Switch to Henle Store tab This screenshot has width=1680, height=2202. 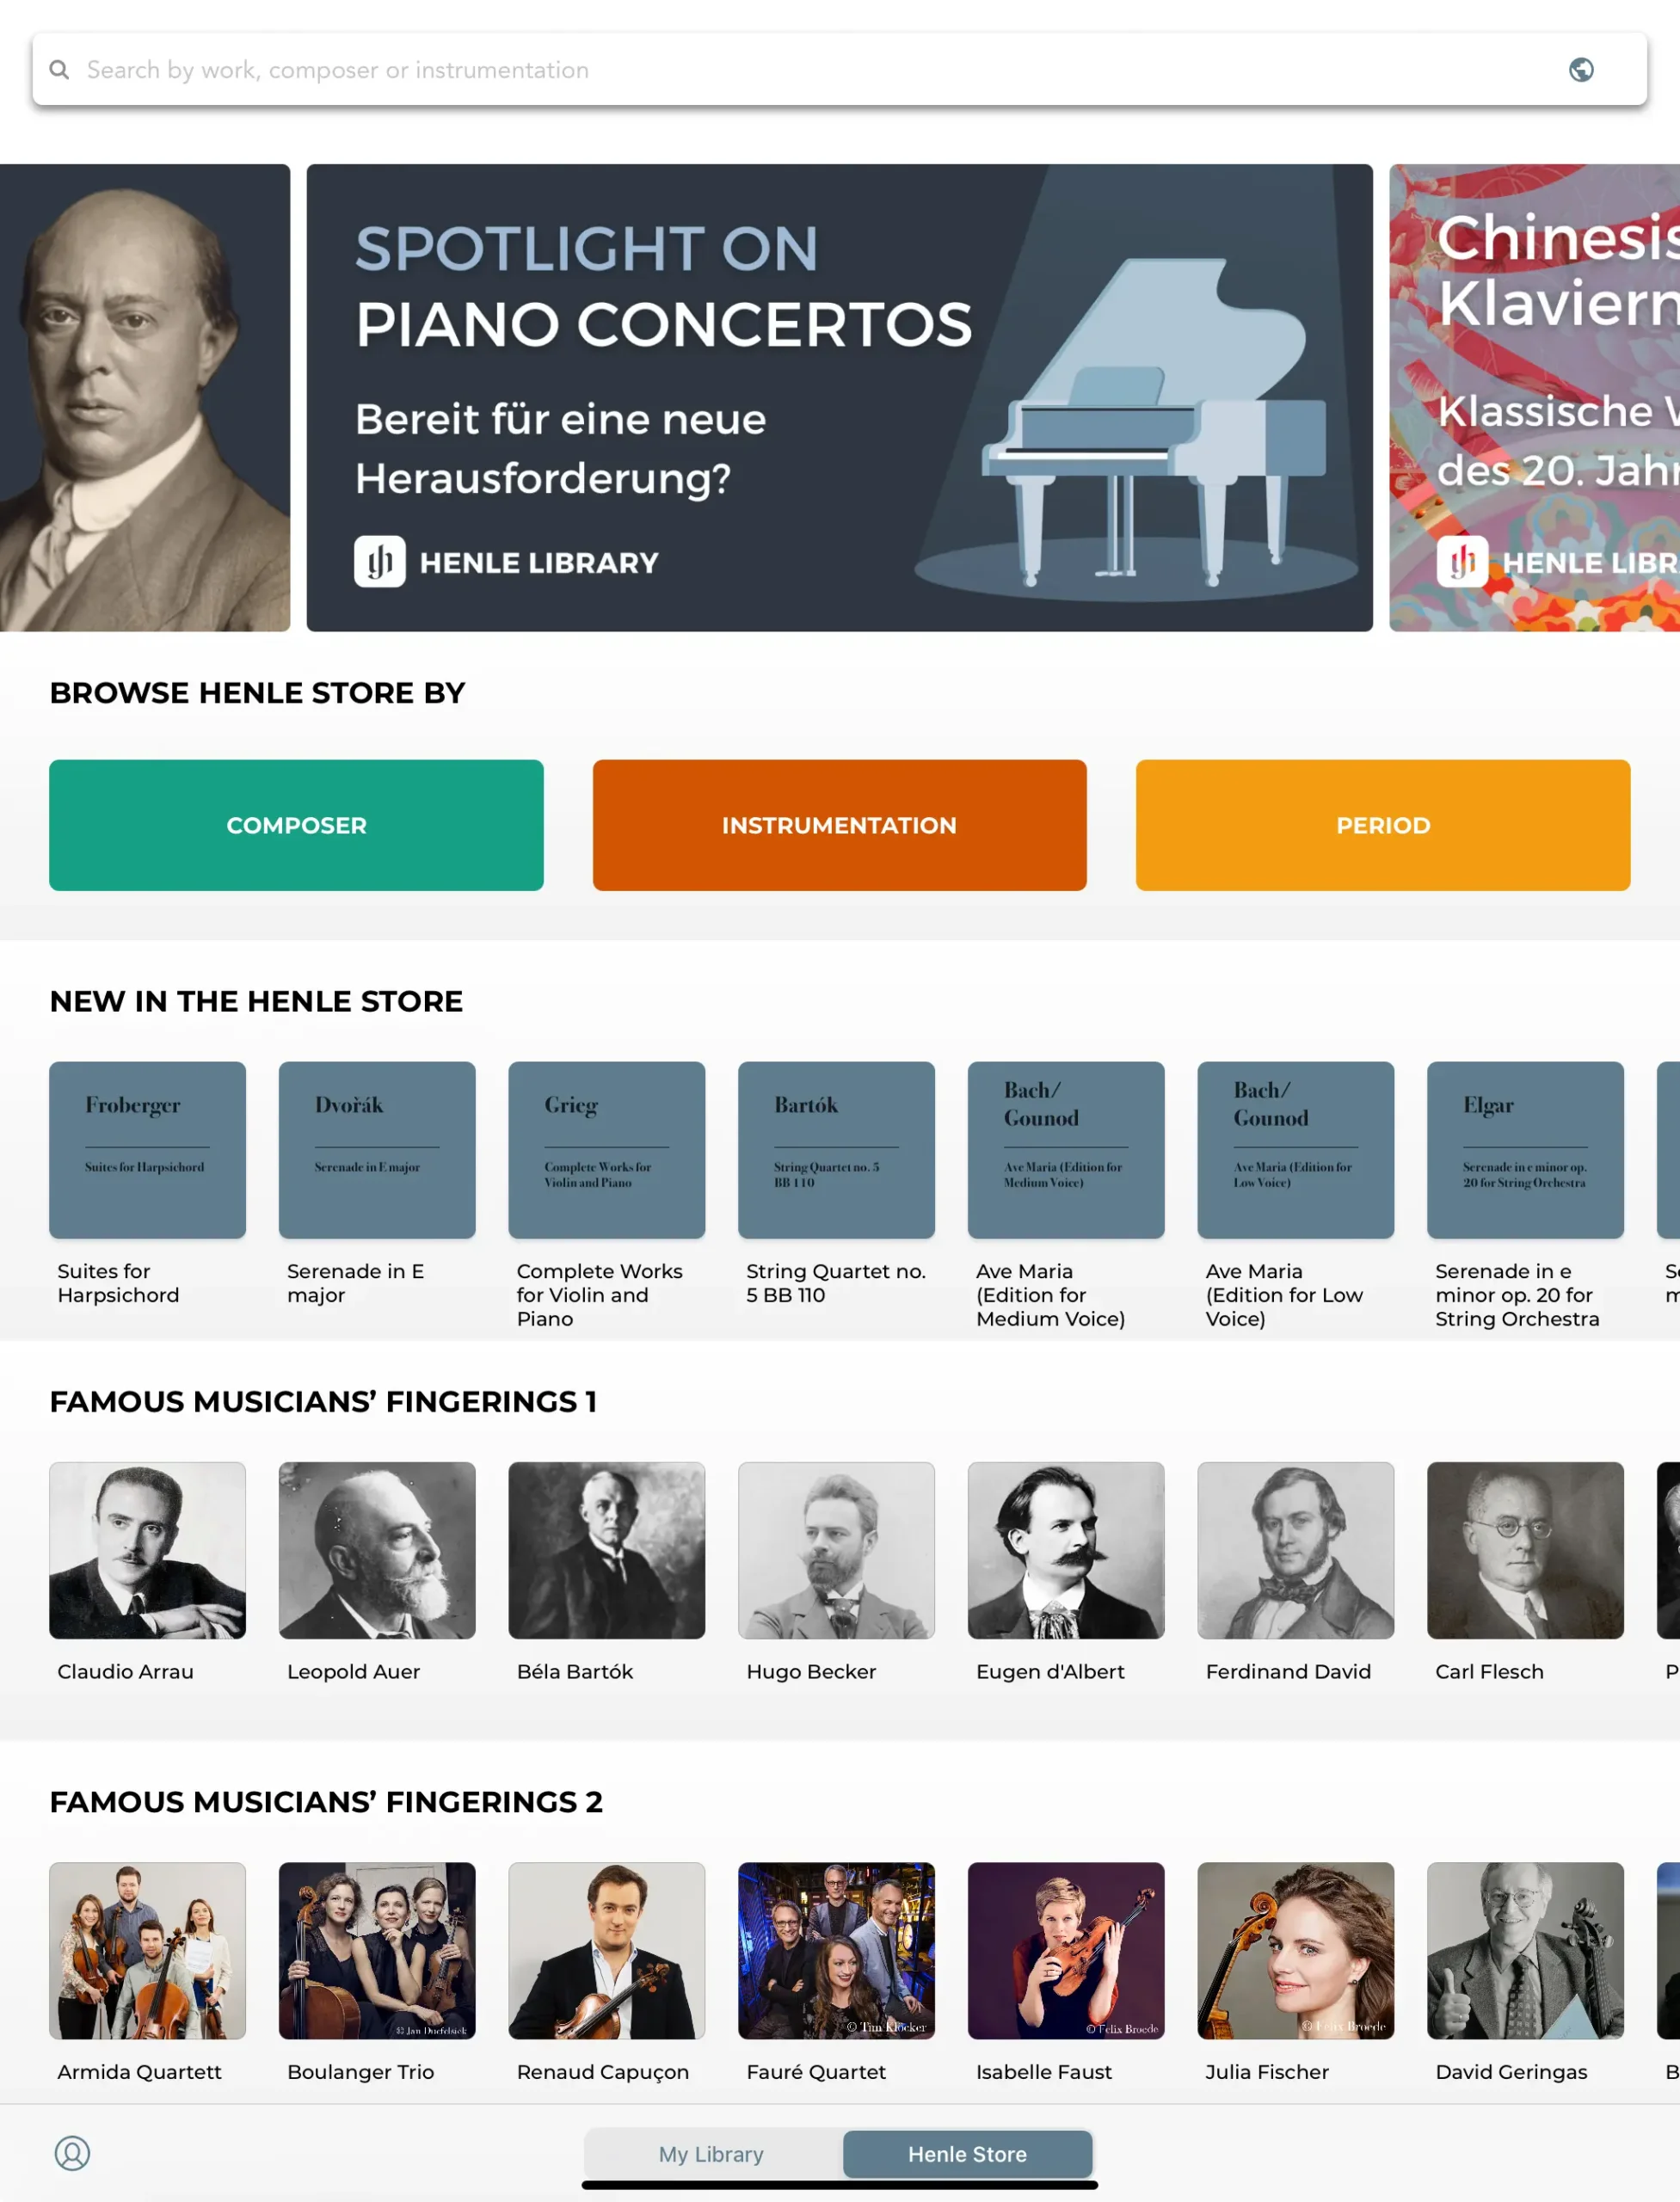click(x=965, y=2153)
